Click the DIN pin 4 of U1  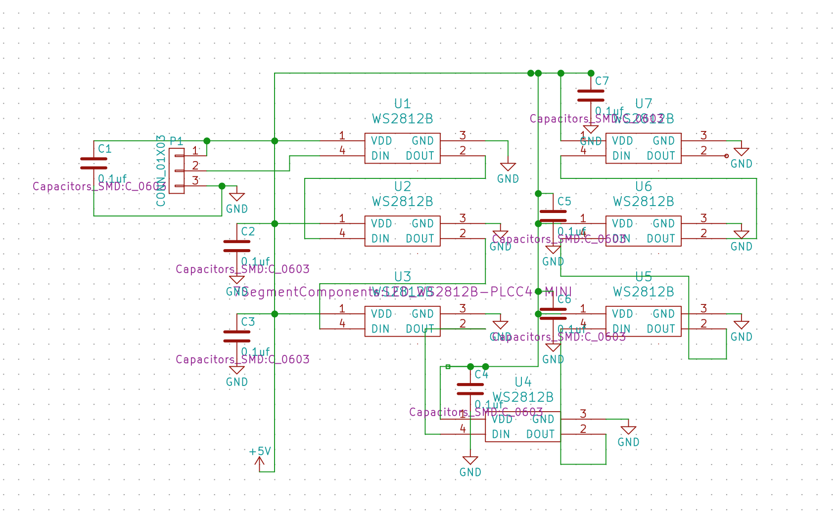(x=342, y=156)
